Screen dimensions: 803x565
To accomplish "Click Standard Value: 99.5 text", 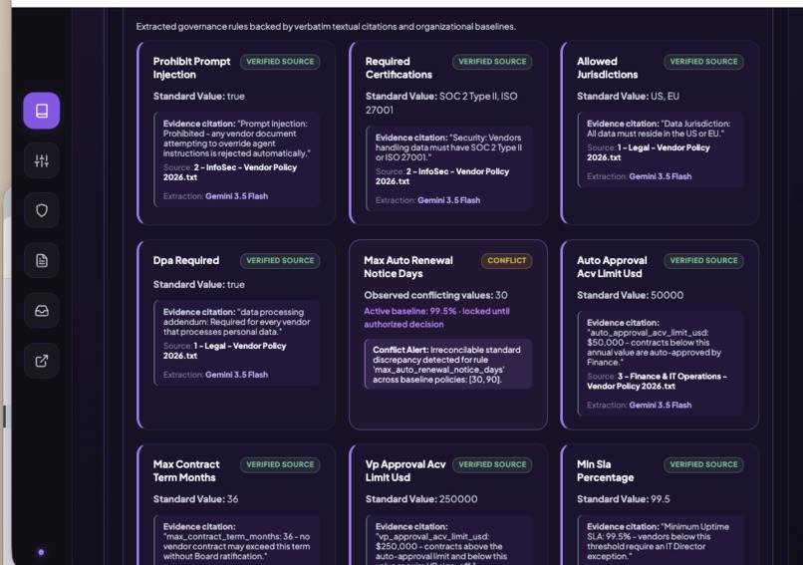I will [624, 499].
